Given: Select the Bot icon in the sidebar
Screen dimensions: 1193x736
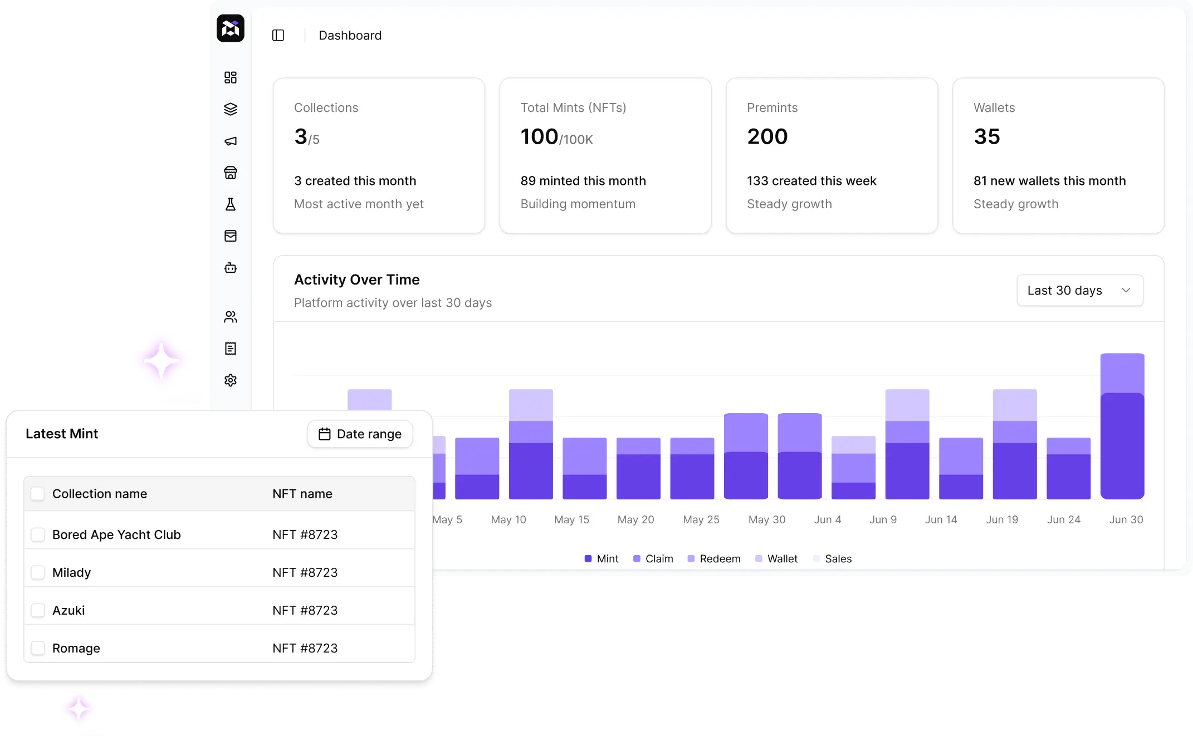Looking at the screenshot, I should 231,268.
